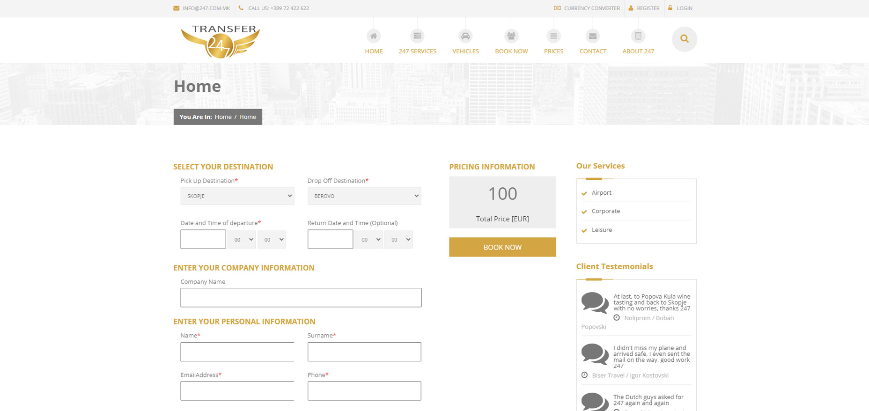Click the phone icon beside Call Us
The width and height of the screenshot is (869, 411).
[x=241, y=8]
